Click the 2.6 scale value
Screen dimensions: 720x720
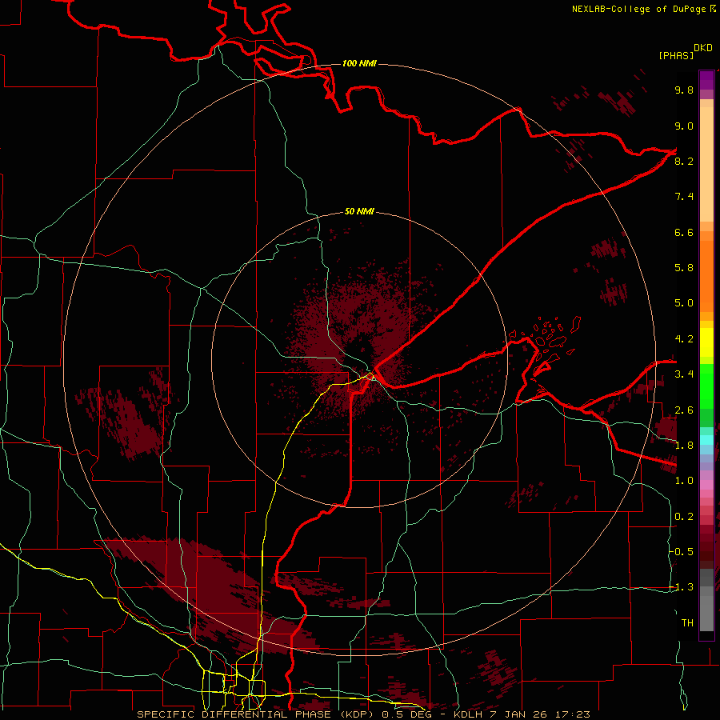coord(684,410)
